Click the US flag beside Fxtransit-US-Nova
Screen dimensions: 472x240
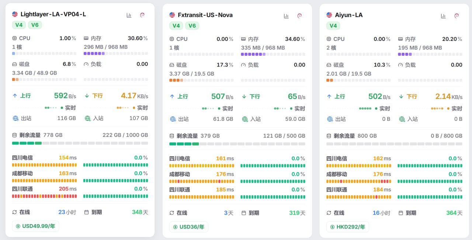172,15
